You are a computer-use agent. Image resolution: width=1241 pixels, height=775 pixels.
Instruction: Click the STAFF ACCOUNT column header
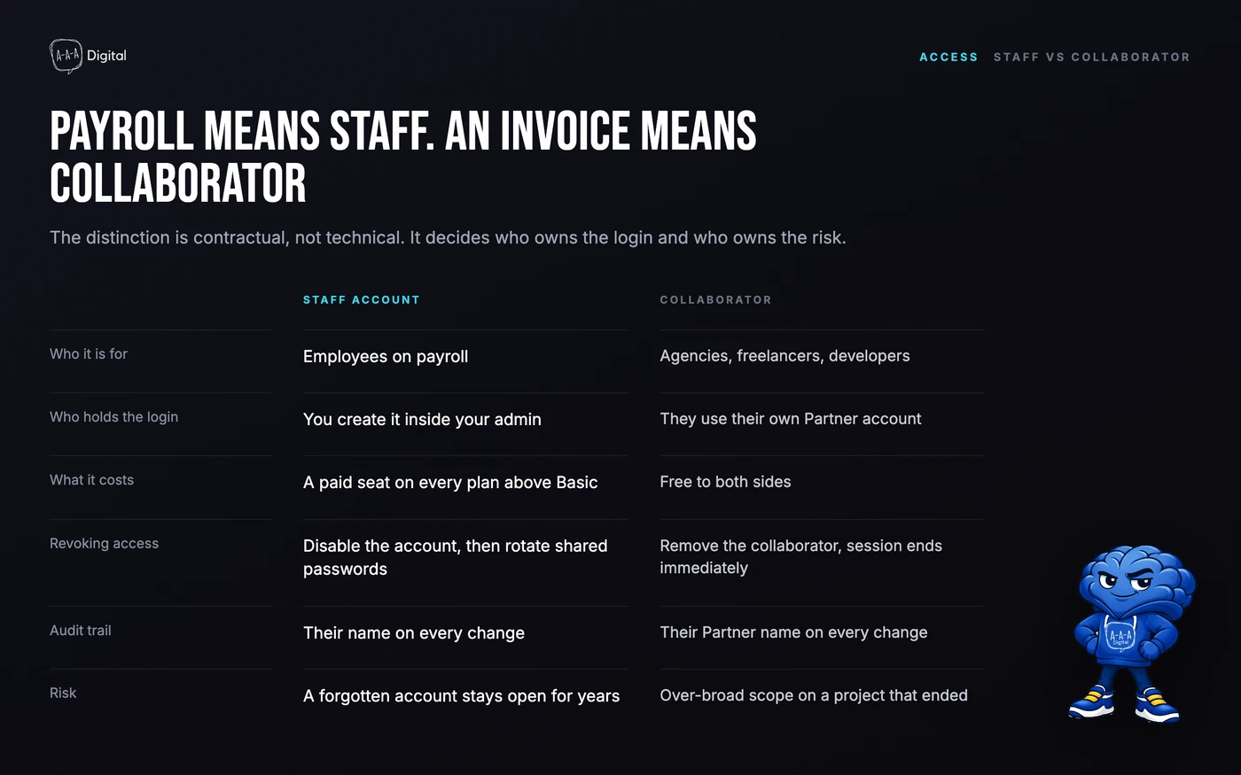pos(362,300)
